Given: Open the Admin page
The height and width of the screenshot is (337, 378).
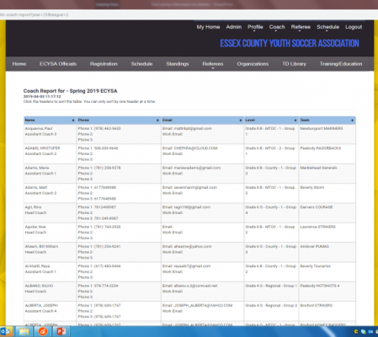Looking at the screenshot, I should point(234,27).
